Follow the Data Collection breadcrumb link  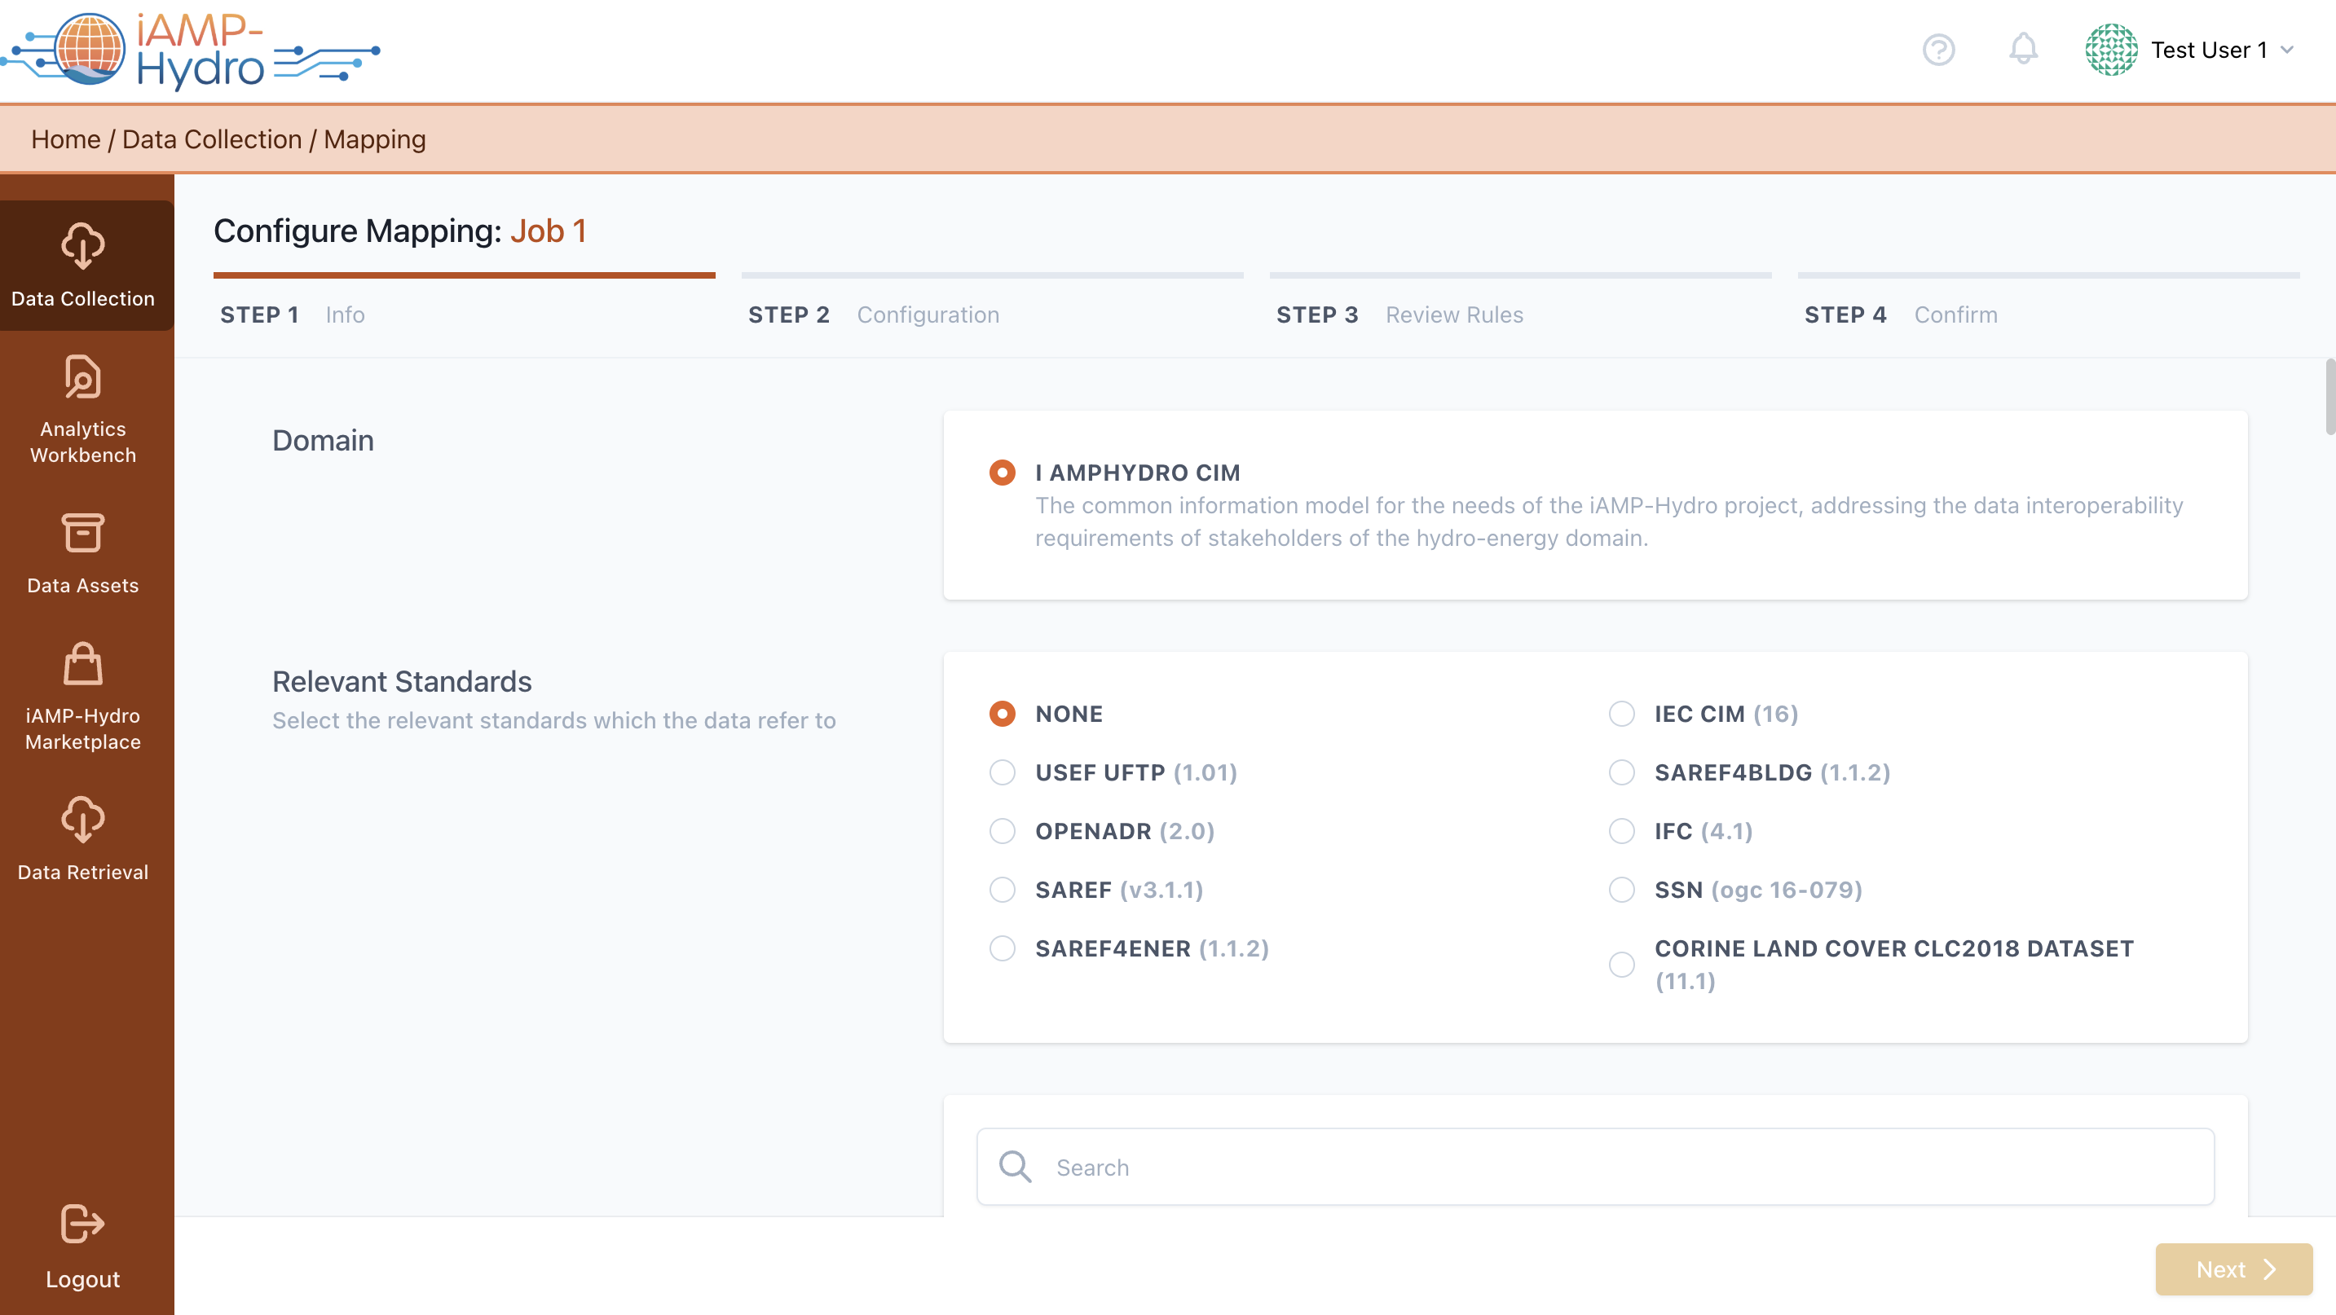point(211,139)
